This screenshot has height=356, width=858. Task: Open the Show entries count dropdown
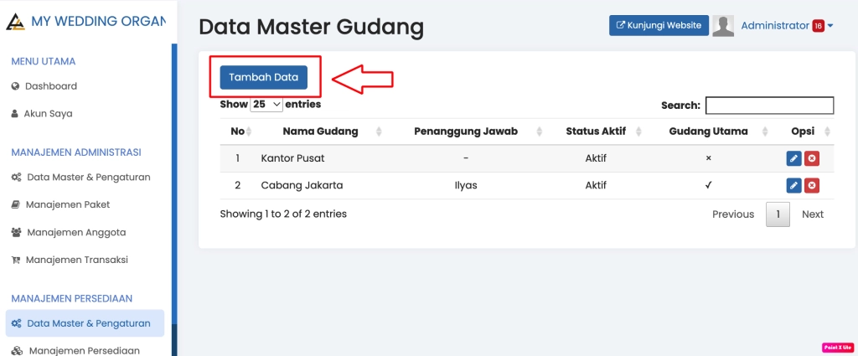click(266, 105)
